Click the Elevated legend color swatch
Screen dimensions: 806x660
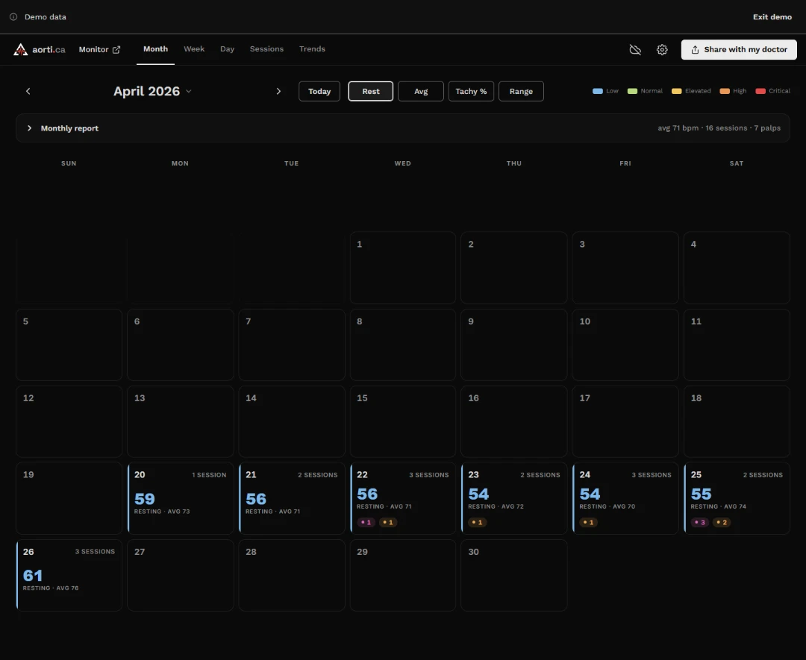point(676,91)
